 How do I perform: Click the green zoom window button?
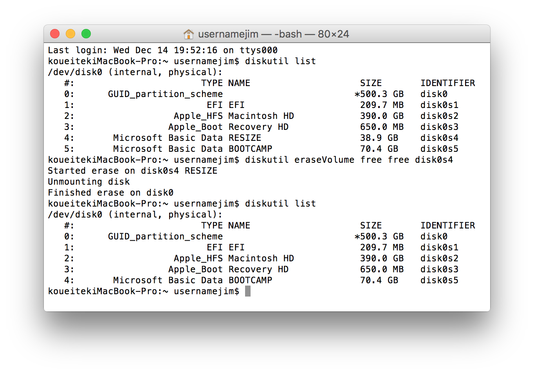click(86, 34)
